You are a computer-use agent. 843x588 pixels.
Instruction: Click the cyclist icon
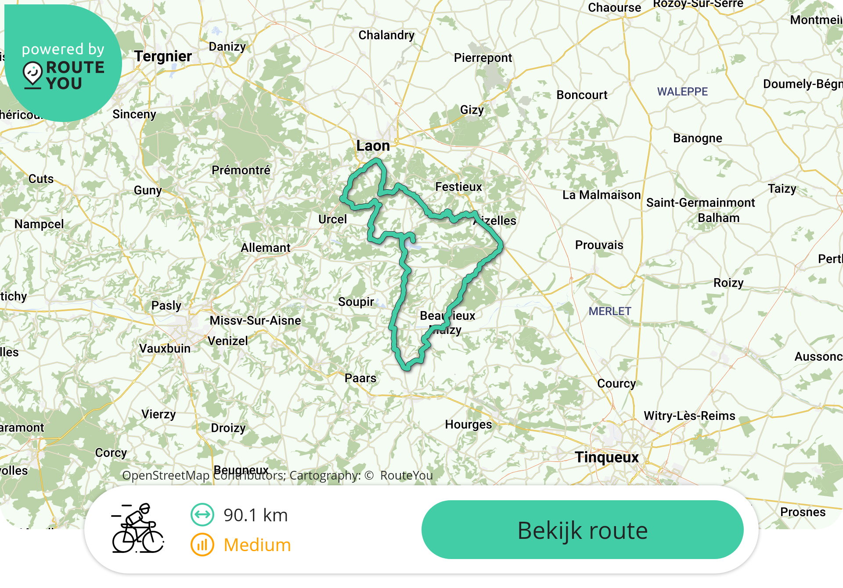coord(138,528)
